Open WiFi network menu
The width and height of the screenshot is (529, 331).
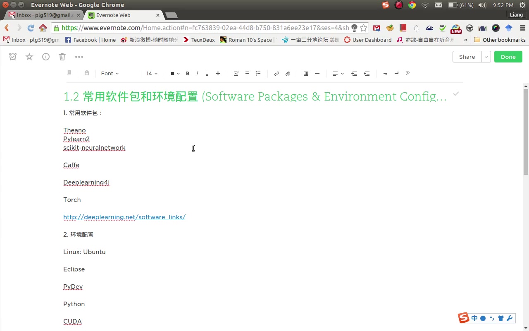[425, 5]
